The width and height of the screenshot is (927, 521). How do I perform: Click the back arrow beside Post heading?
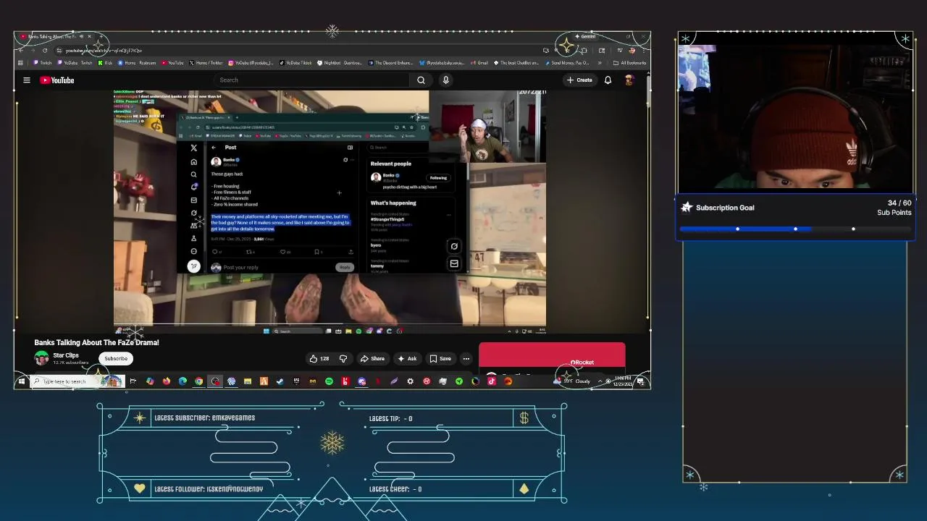214,148
